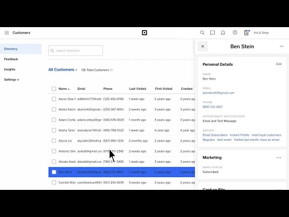Screen dimensions: 289x217
Task: Open the Iris & Onyx account menu
Action: pyautogui.click(x=261, y=33)
